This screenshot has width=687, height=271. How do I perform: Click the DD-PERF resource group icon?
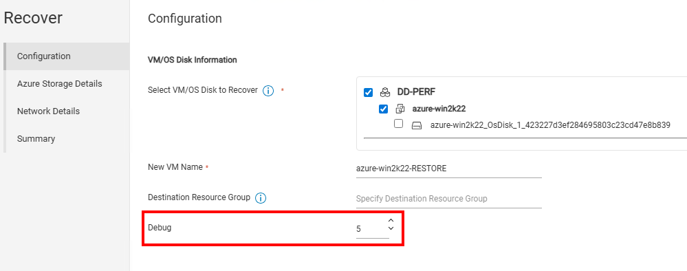pos(384,93)
